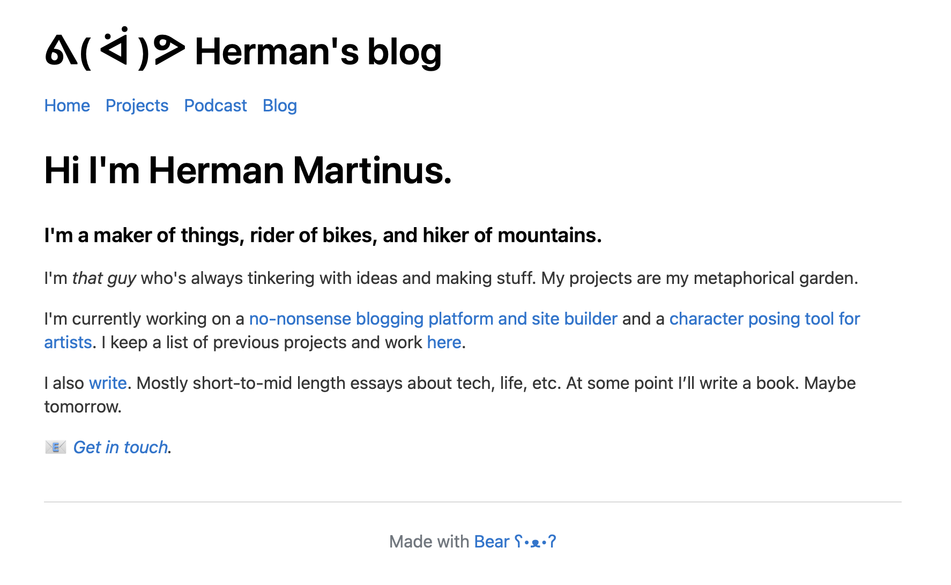Open the Bear link in the footer
This screenshot has height=585, width=951.
(x=492, y=542)
